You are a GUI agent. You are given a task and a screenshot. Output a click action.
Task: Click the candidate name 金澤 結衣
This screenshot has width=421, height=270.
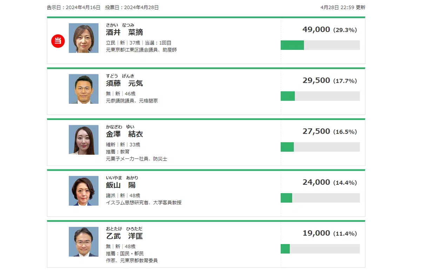[125, 134]
